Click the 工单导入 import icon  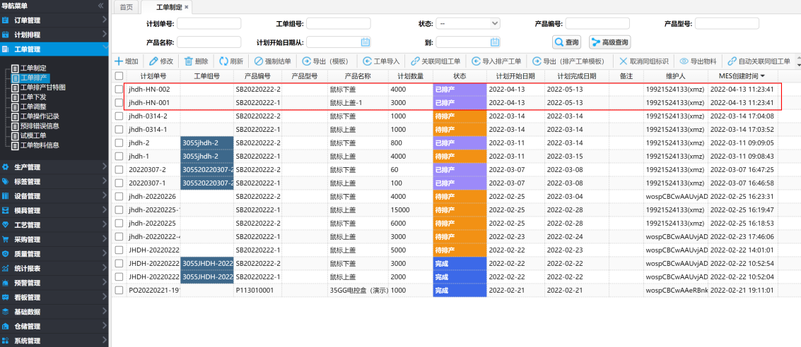[368, 61]
